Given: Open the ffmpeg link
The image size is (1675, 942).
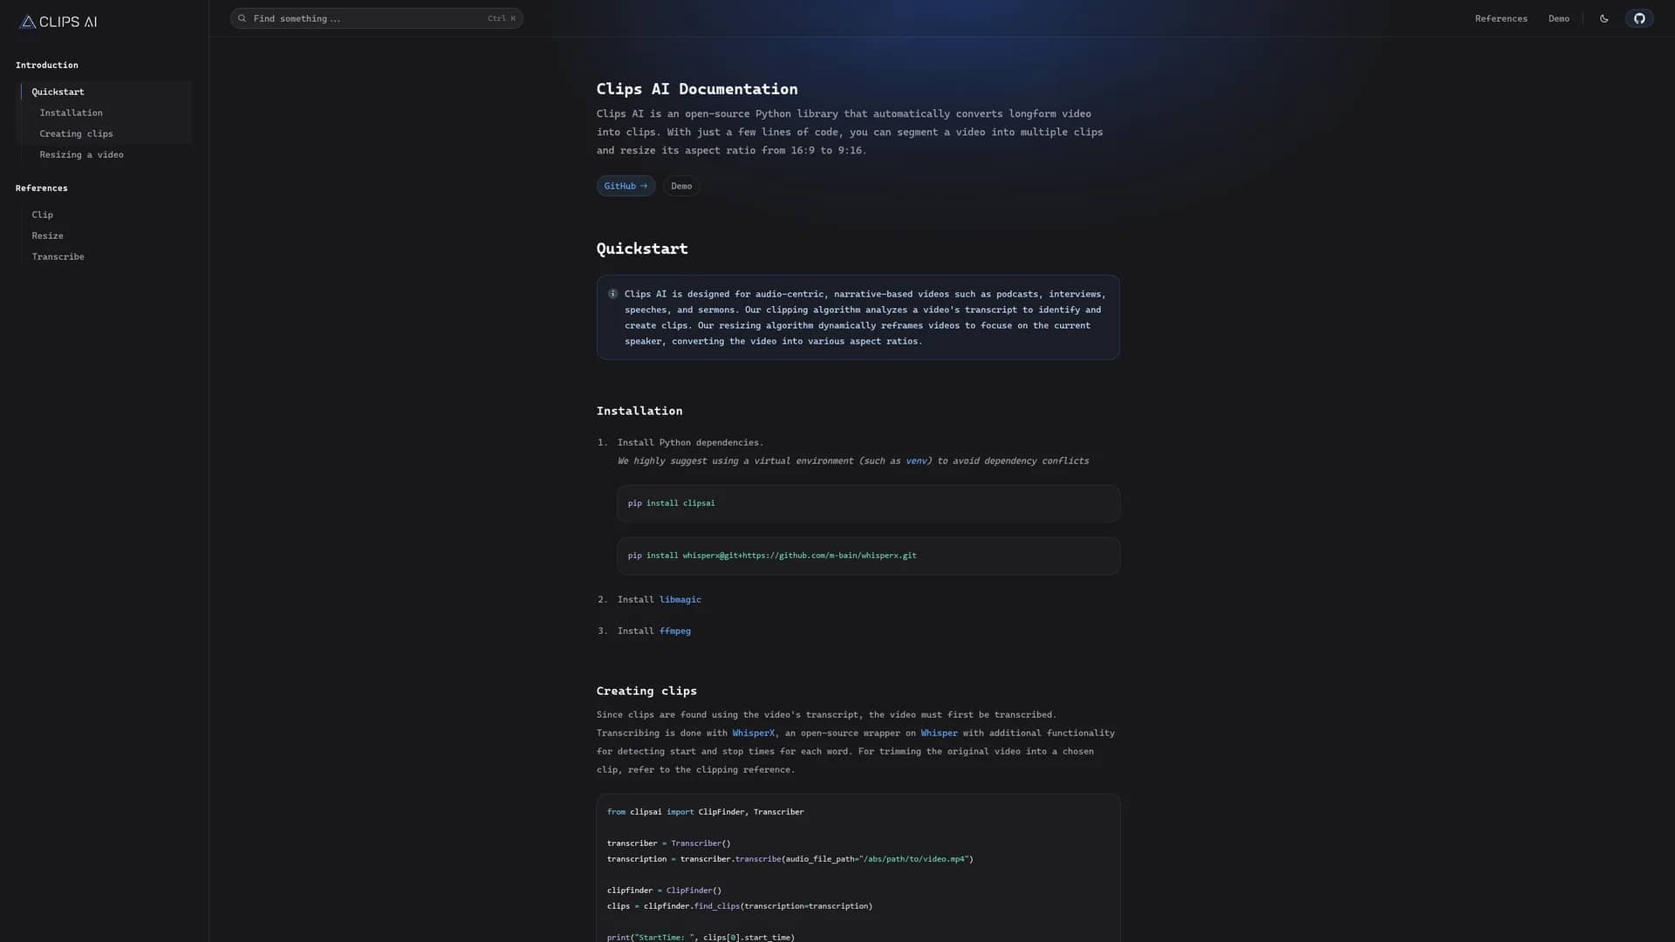Looking at the screenshot, I should tap(674, 631).
